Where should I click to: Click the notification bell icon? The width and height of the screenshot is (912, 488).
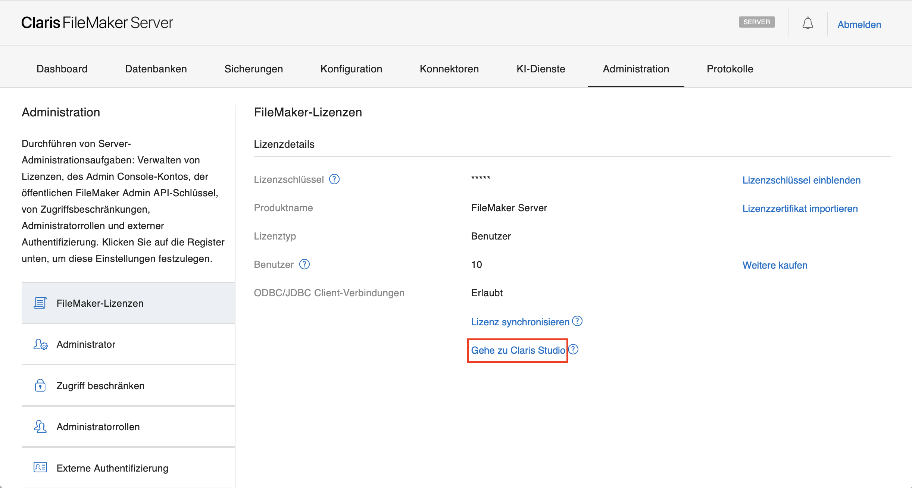808,23
